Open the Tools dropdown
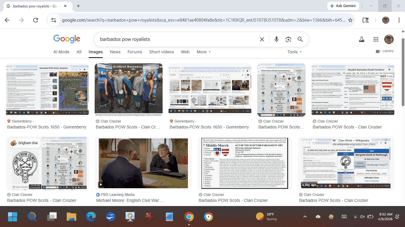405x227 pixels. (294, 52)
